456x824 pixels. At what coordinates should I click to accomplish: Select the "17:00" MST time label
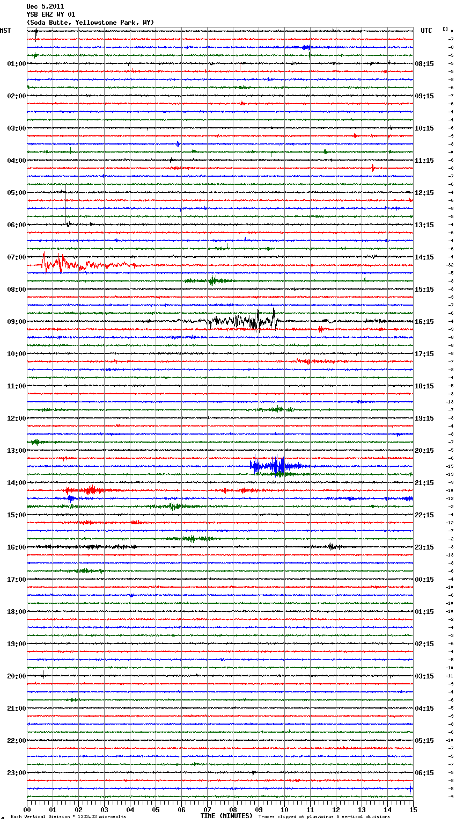pos(17,580)
